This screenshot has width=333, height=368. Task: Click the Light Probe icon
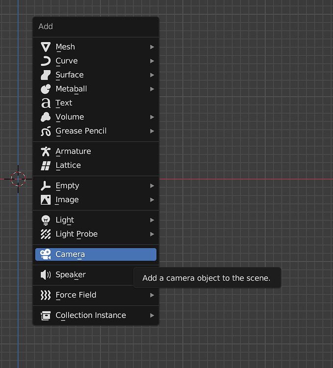pos(46,234)
